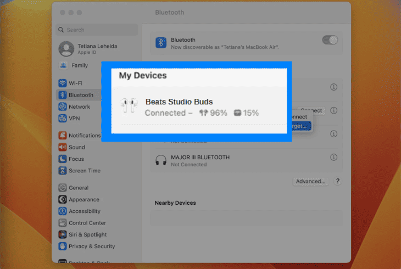
Task: Click the Apple ID avatar
Action: [x=66, y=48]
